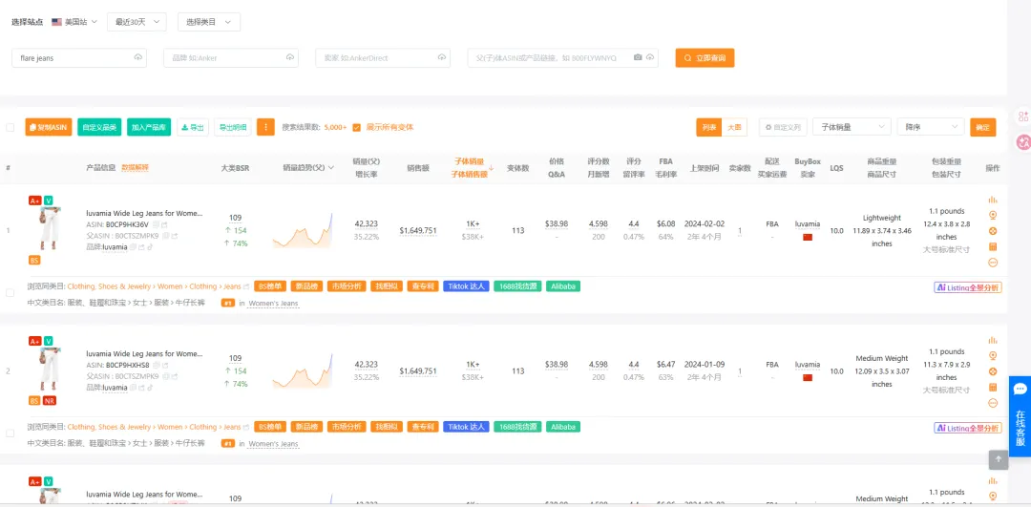Open BS榜单 tag in row 1
The height and width of the screenshot is (507, 1031).
270,286
